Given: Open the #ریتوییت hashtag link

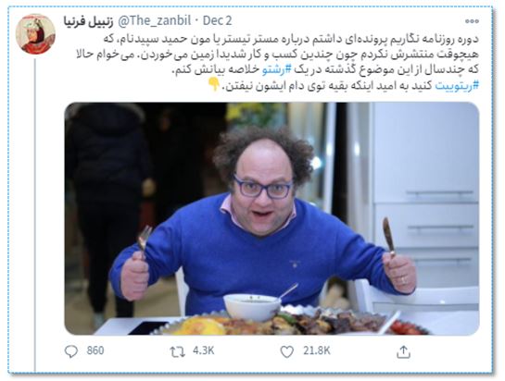Looking at the screenshot, I should click(x=457, y=86).
